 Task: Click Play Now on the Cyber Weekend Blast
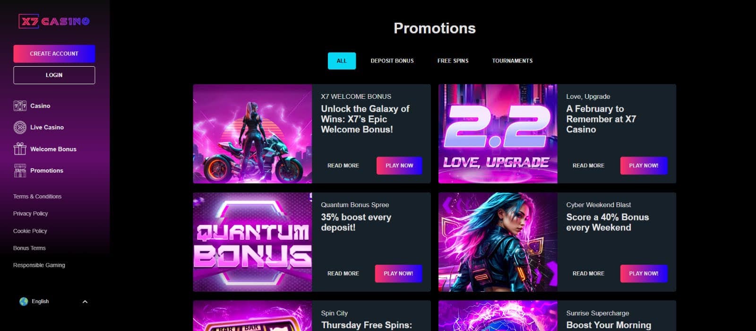[644, 274]
